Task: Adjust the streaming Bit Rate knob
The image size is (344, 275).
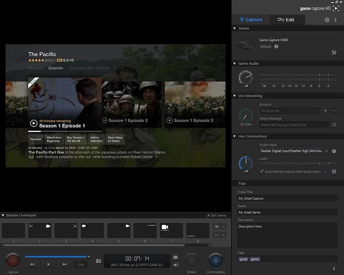Action: [x=246, y=116]
